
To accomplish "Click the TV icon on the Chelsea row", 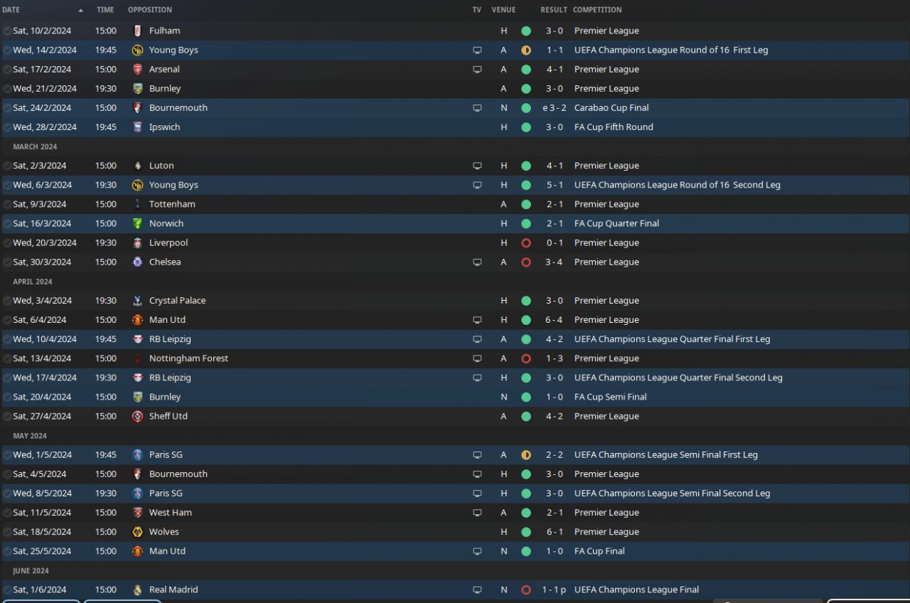I will pos(477,262).
